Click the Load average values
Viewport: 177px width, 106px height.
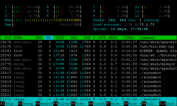click(139, 24)
